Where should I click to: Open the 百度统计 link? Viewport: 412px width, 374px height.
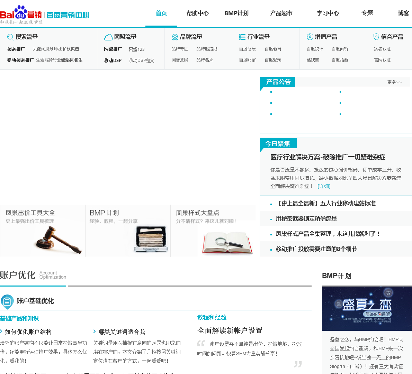pyautogui.click(x=314, y=49)
